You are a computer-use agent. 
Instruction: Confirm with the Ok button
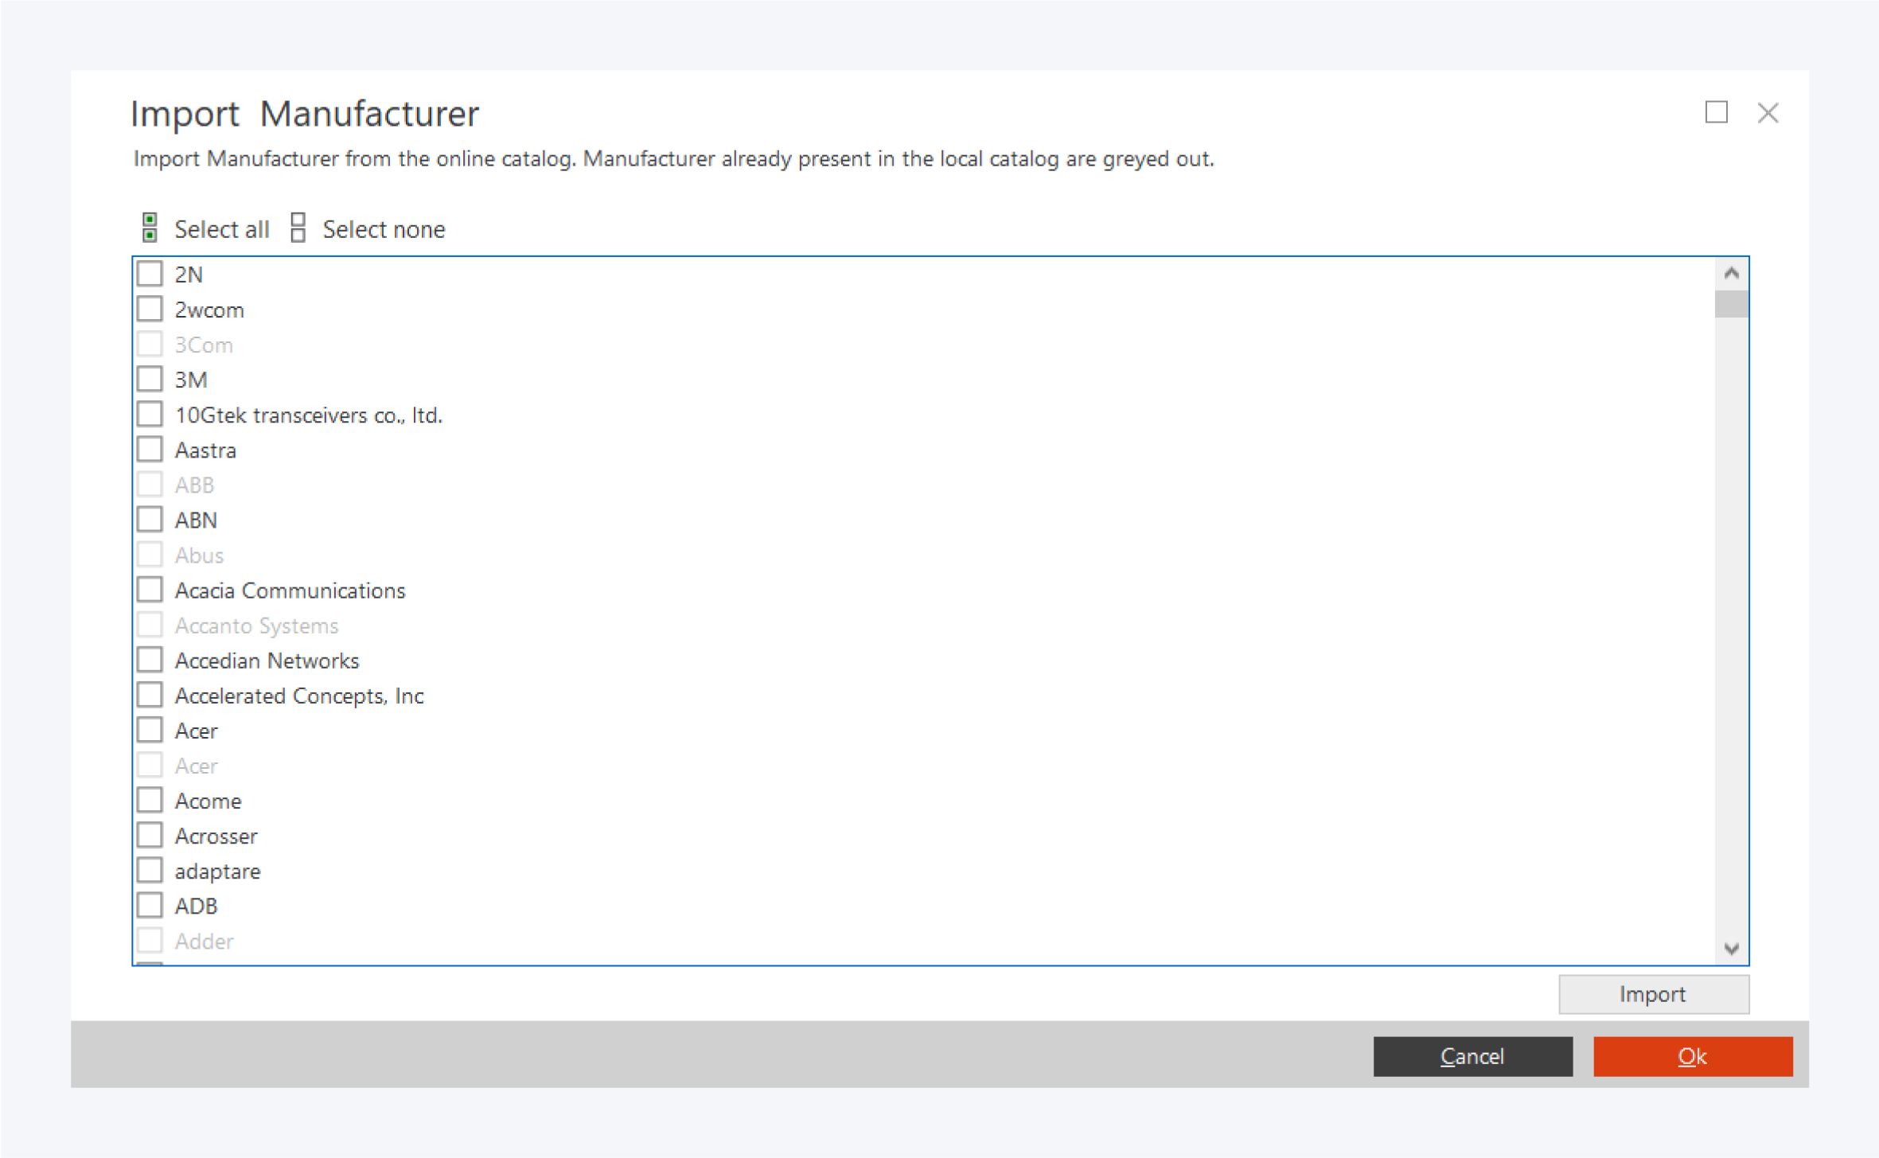(x=1692, y=1056)
